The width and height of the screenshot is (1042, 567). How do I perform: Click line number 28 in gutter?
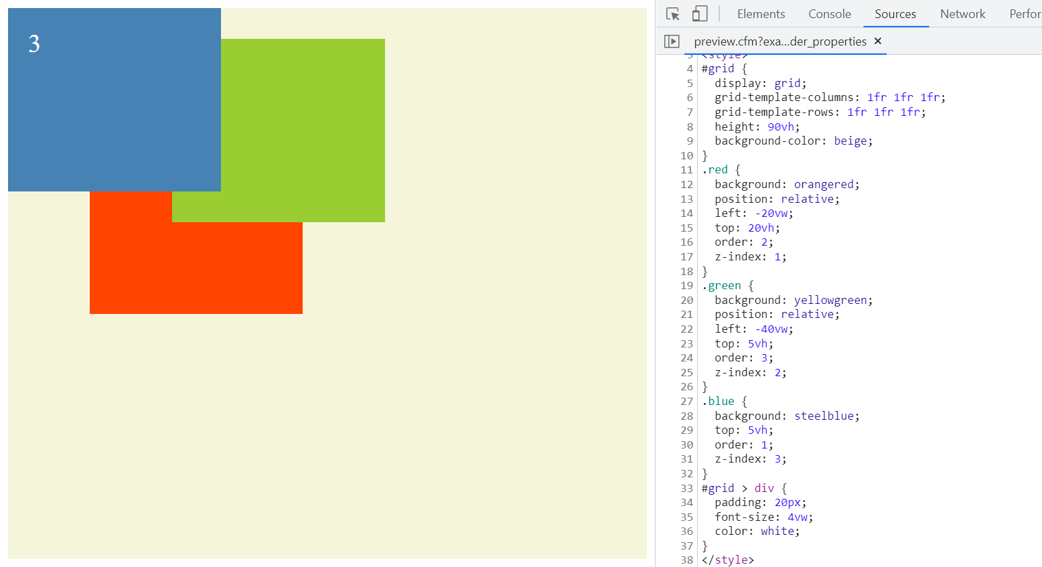click(x=686, y=416)
